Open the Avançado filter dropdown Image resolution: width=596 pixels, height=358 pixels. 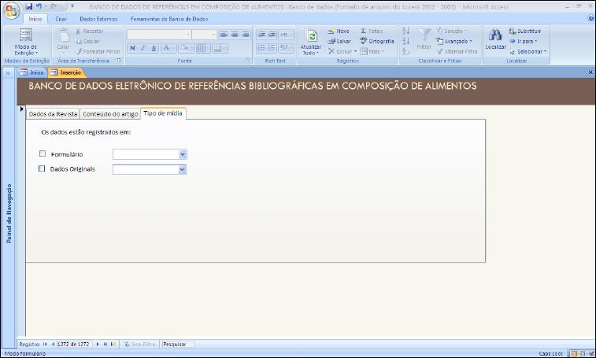point(454,42)
